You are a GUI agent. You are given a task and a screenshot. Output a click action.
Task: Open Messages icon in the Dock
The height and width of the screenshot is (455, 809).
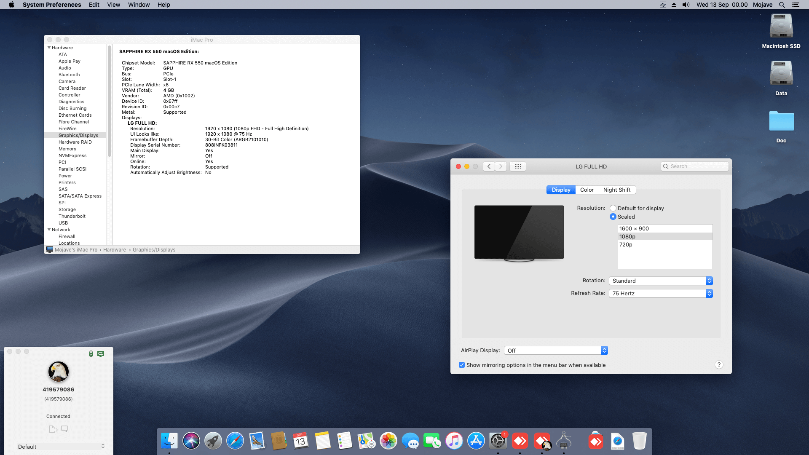(x=410, y=441)
